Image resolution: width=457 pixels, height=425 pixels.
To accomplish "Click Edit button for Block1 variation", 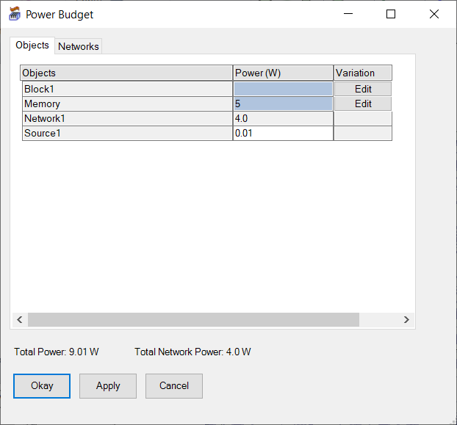I will click(363, 89).
